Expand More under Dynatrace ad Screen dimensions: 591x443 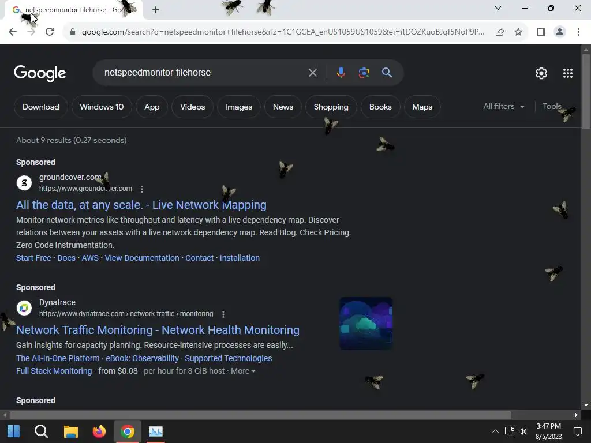point(243,371)
